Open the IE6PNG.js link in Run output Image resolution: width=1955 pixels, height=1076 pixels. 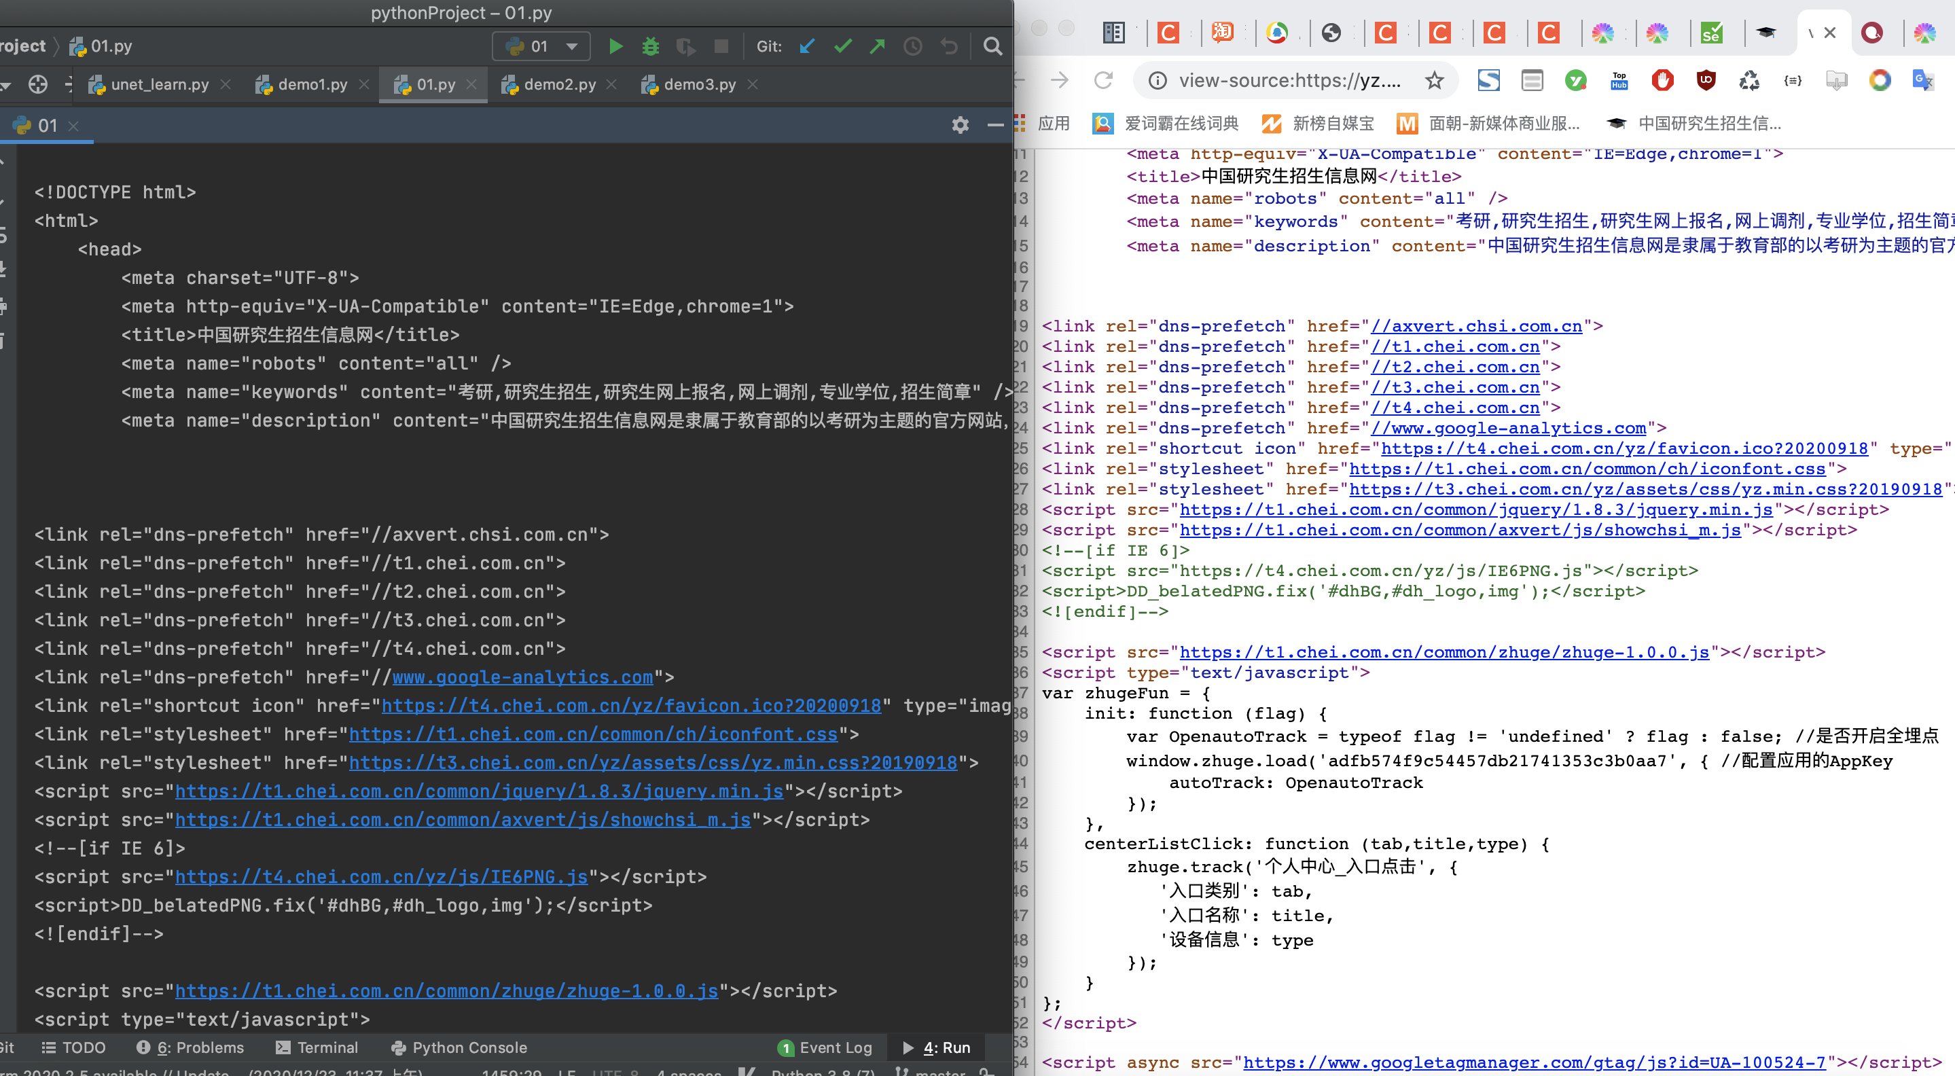tap(382, 876)
